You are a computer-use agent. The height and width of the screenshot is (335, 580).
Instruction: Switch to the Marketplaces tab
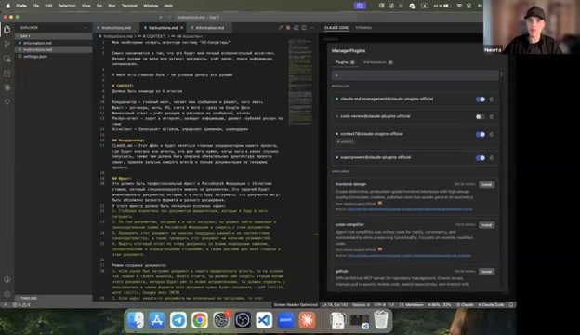point(377,62)
